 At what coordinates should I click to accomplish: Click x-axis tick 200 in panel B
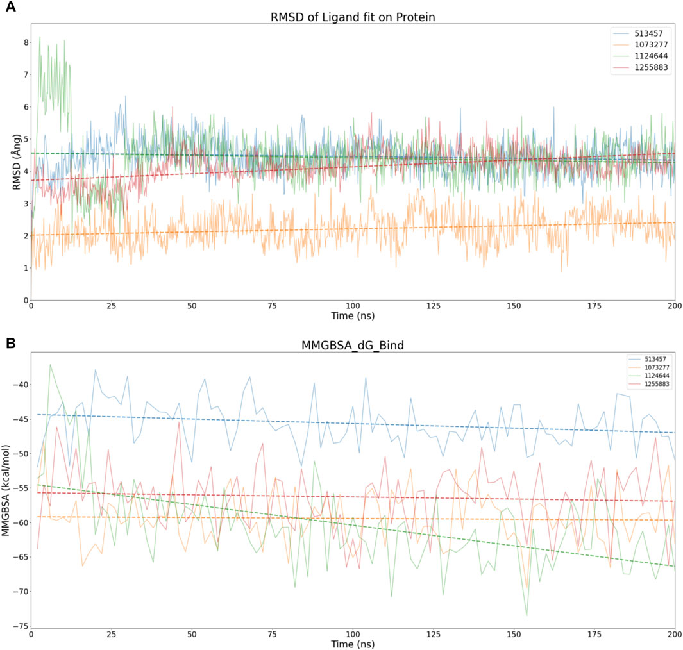click(675, 635)
